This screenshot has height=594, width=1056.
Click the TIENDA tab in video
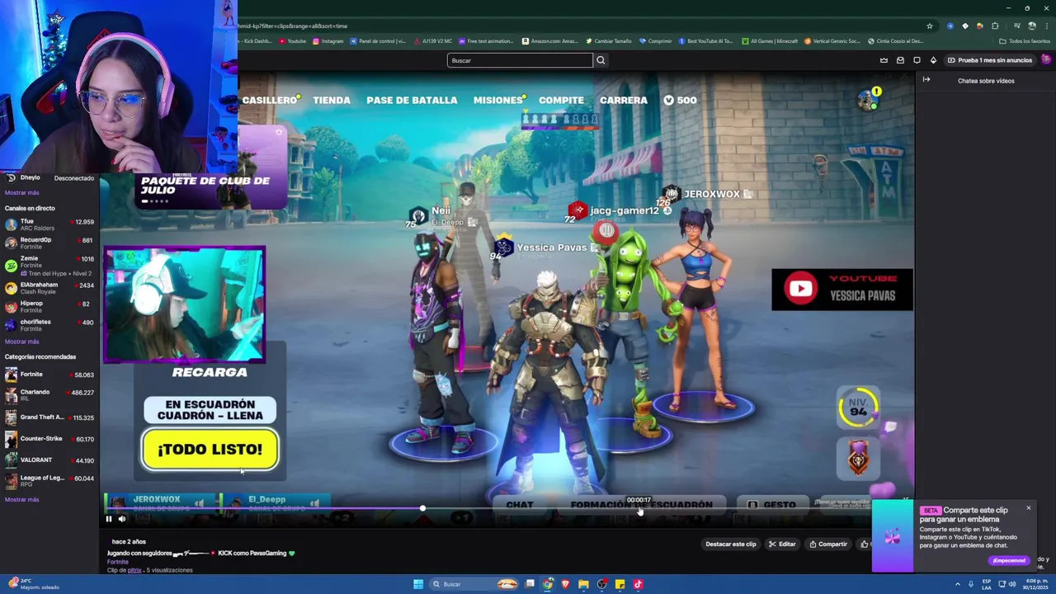pos(332,100)
